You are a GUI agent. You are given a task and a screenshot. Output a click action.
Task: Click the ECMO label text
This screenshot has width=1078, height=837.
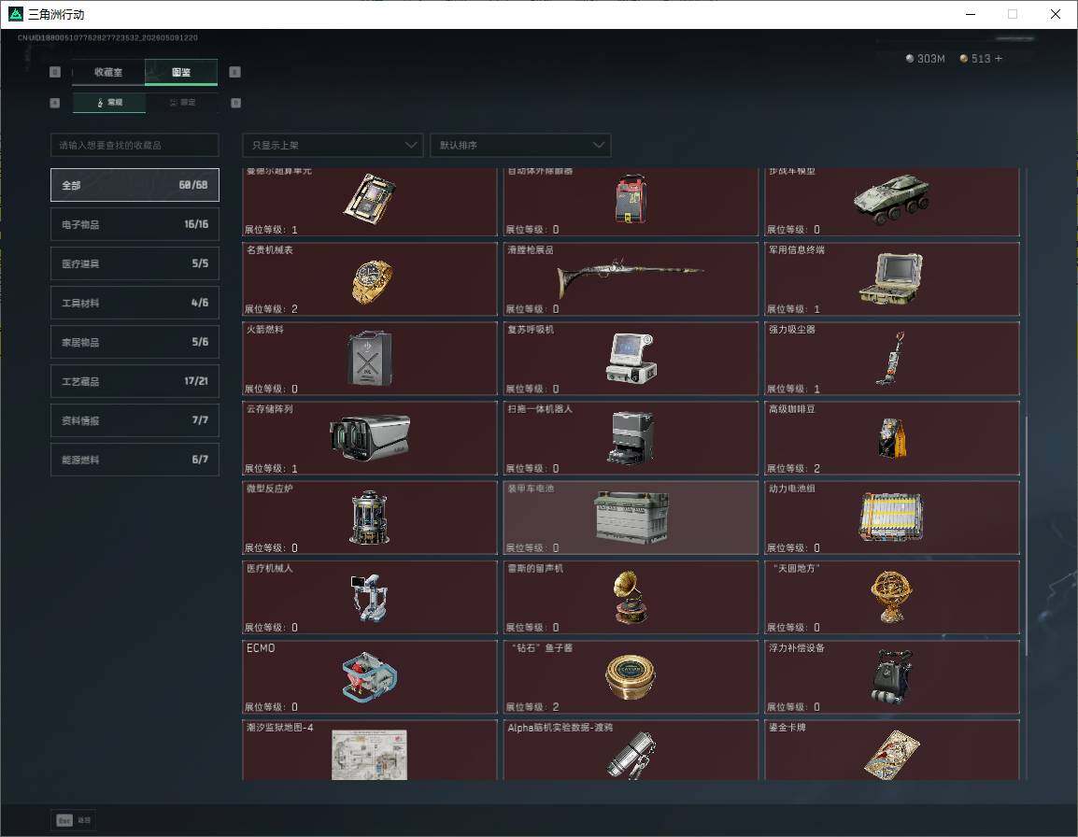261,648
